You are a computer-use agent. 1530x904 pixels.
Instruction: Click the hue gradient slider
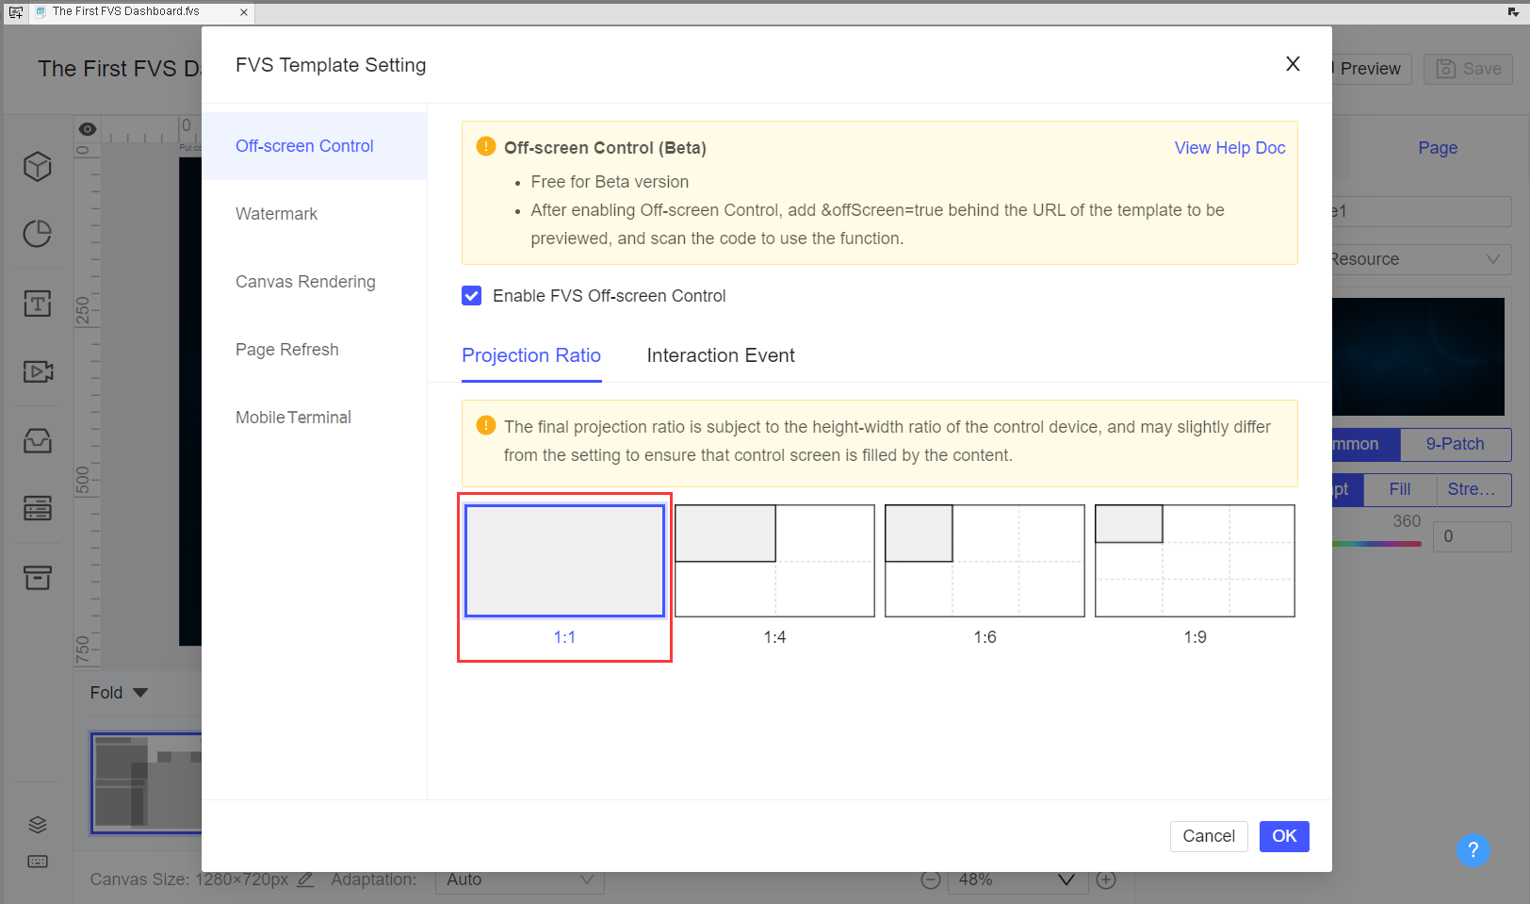click(1375, 543)
